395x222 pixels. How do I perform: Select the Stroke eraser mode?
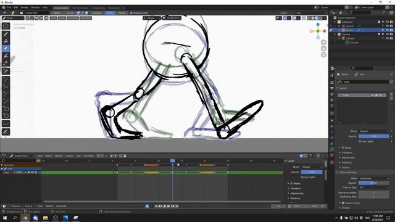coord(122,13)
